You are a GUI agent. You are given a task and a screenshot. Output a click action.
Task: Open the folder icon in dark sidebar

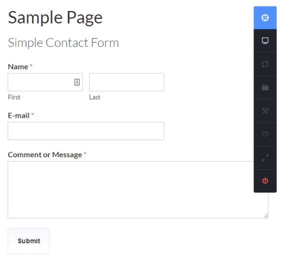pyautogui.click(x=265, y=87)
